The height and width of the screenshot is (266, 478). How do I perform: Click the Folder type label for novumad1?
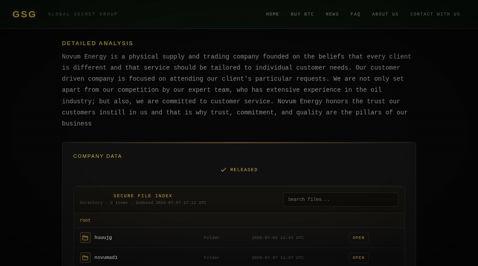click(x=212, y=258)
